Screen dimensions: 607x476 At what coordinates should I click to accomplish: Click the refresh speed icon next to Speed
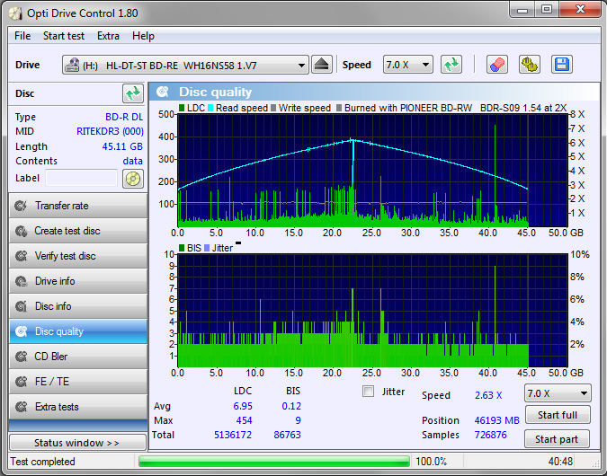click(x=451, y=65)
